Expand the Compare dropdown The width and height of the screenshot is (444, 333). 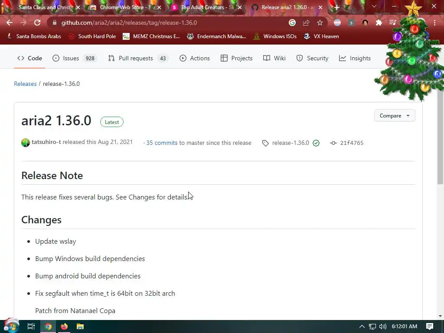click(395, 115)
